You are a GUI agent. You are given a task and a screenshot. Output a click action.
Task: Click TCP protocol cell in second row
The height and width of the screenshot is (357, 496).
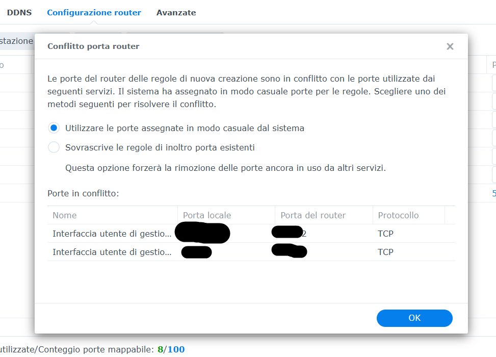(x=385, y=252)
